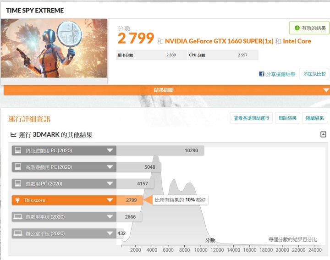Click the 10290 score bar

(160, 150)
